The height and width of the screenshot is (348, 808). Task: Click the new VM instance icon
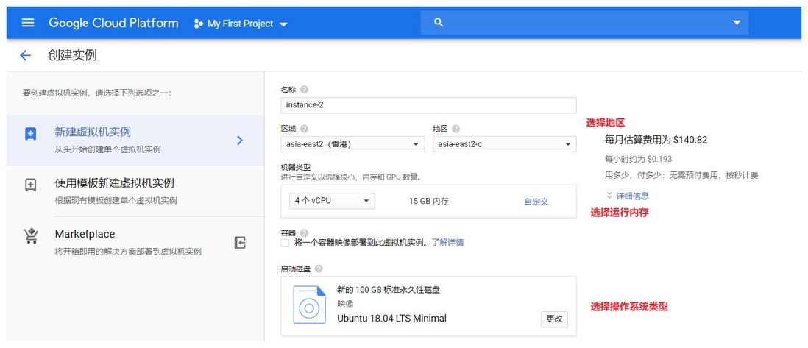pyautogui.click(x=31, y=135)
